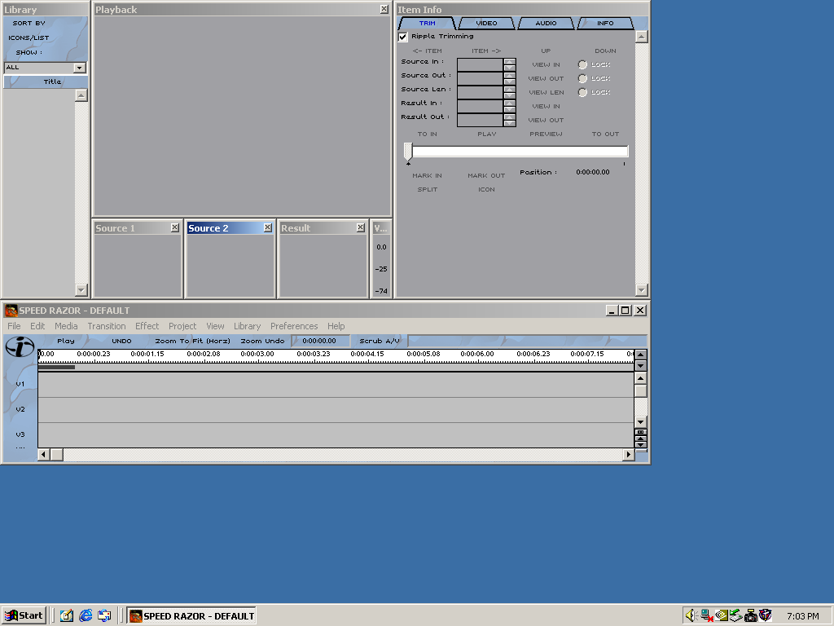Click the Item Info panel scroll up arrow

coord(642,37)
